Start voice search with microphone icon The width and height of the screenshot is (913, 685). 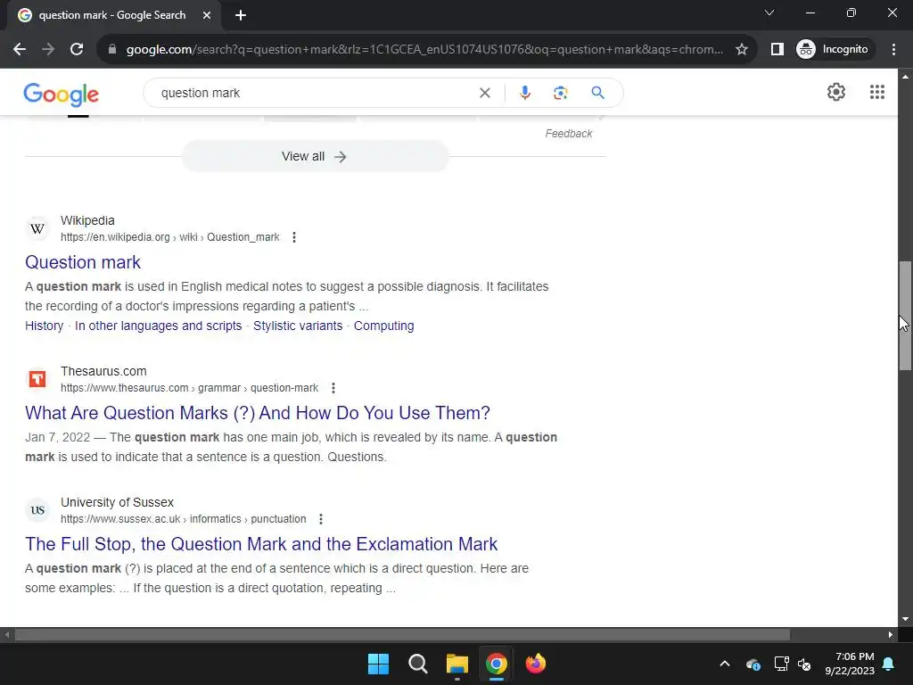tap(524, 93)
